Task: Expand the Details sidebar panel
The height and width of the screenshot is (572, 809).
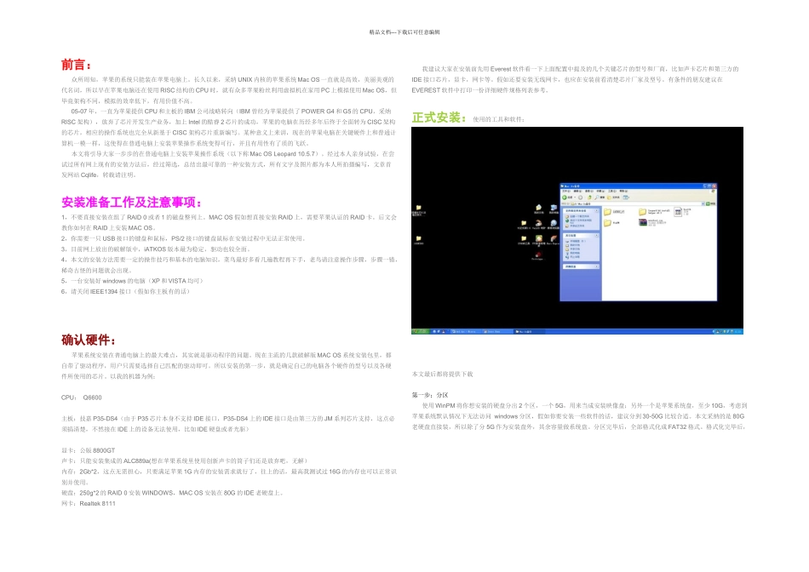Action: 596,266
